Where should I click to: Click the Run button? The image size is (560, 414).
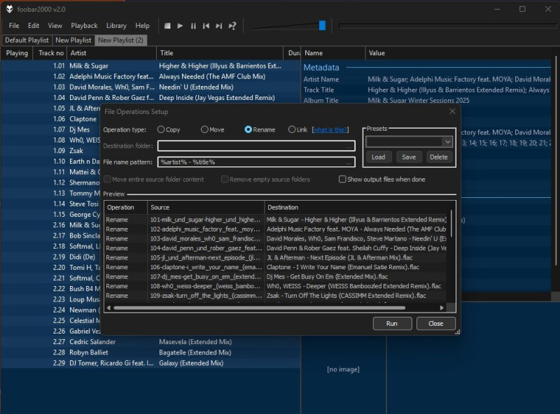(x=392, y=323)
